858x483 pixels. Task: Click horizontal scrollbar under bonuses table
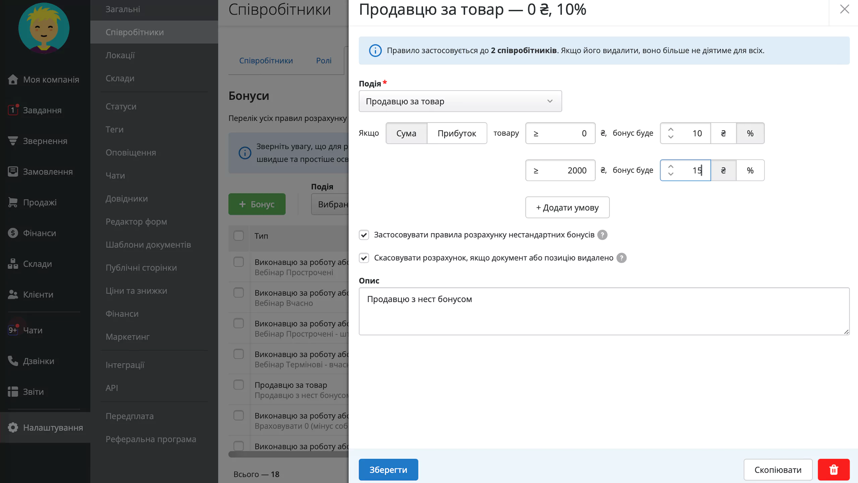click(x=288, y=454)
